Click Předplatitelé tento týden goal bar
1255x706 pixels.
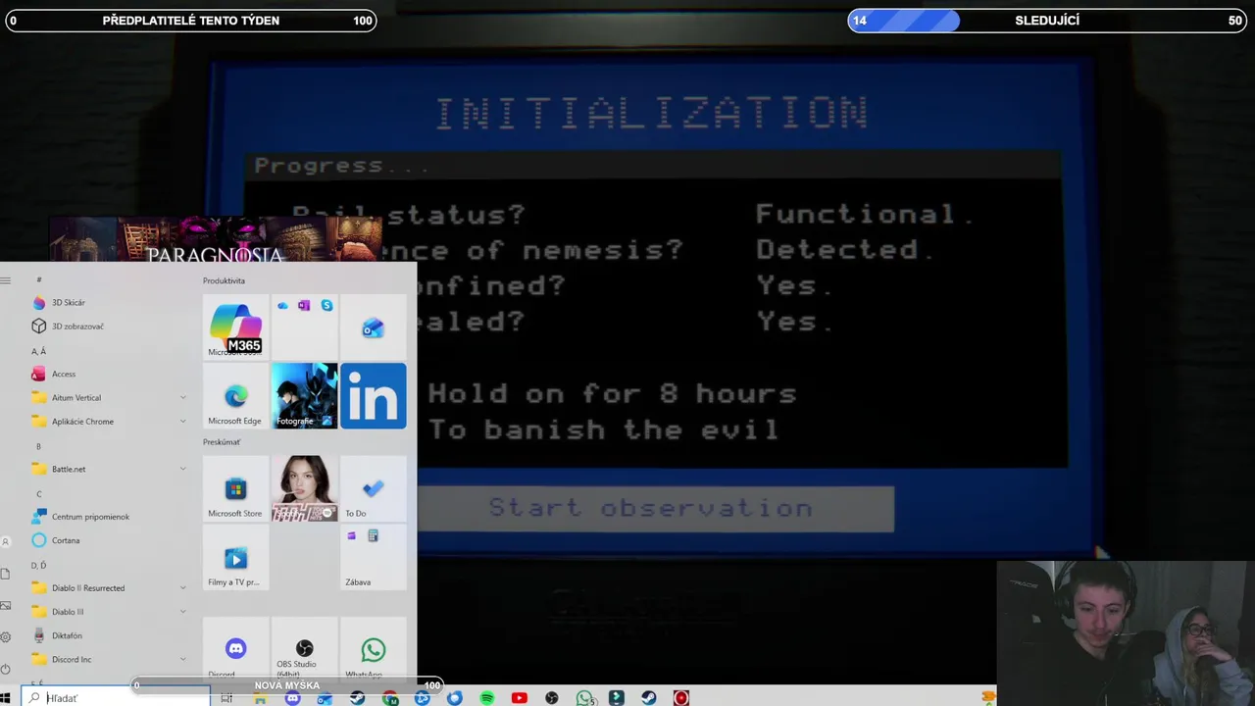click(x=191, y=21)
